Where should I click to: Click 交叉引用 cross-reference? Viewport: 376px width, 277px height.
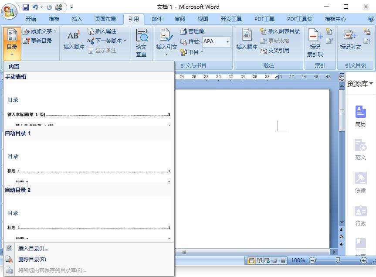click(x=275, y=51)
